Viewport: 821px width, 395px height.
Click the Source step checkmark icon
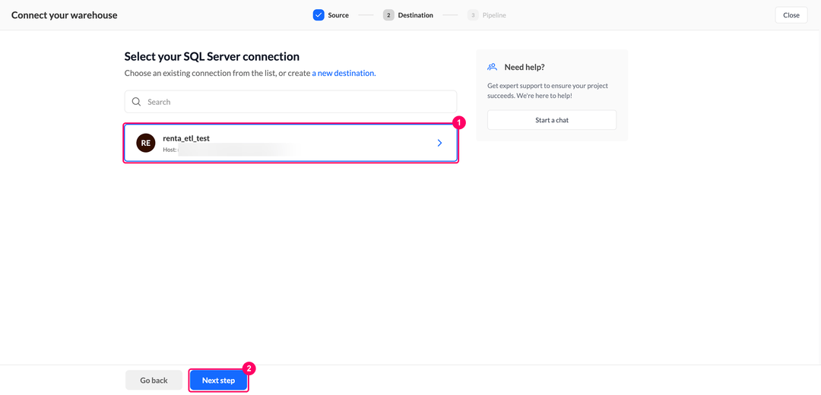(x=319, y=15)
